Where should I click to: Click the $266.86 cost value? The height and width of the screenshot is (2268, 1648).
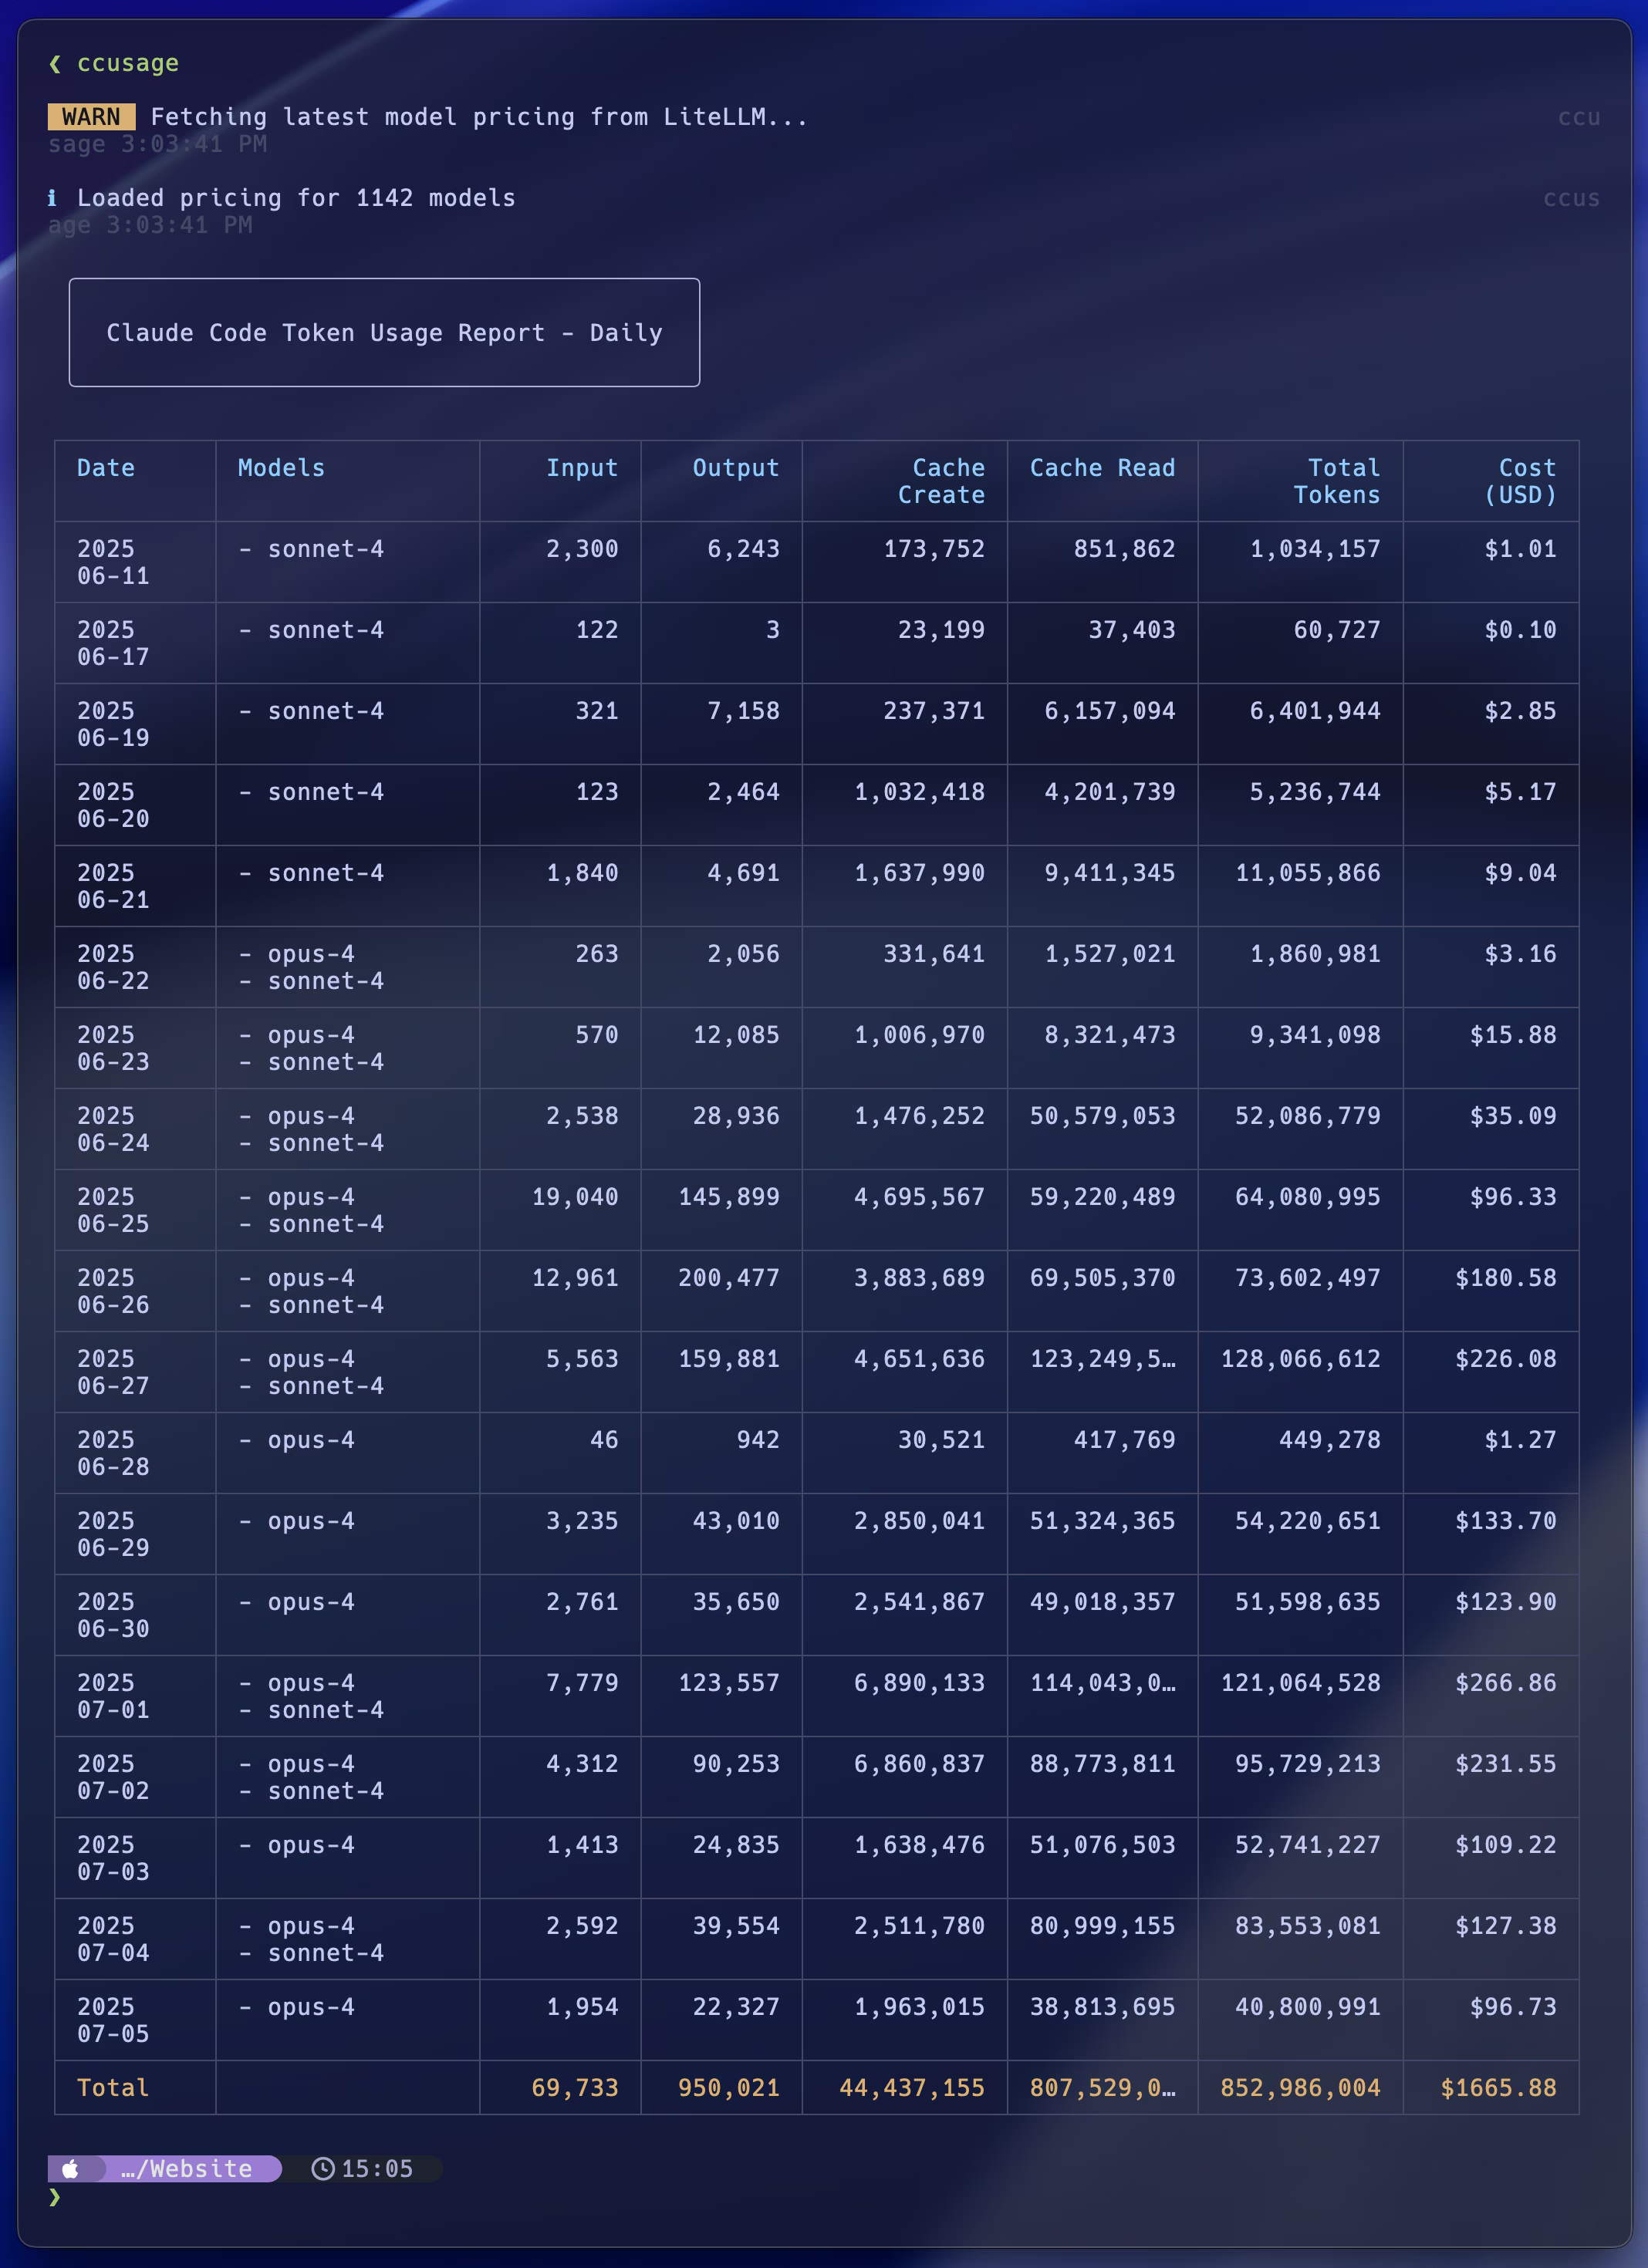(1505, 1683)
